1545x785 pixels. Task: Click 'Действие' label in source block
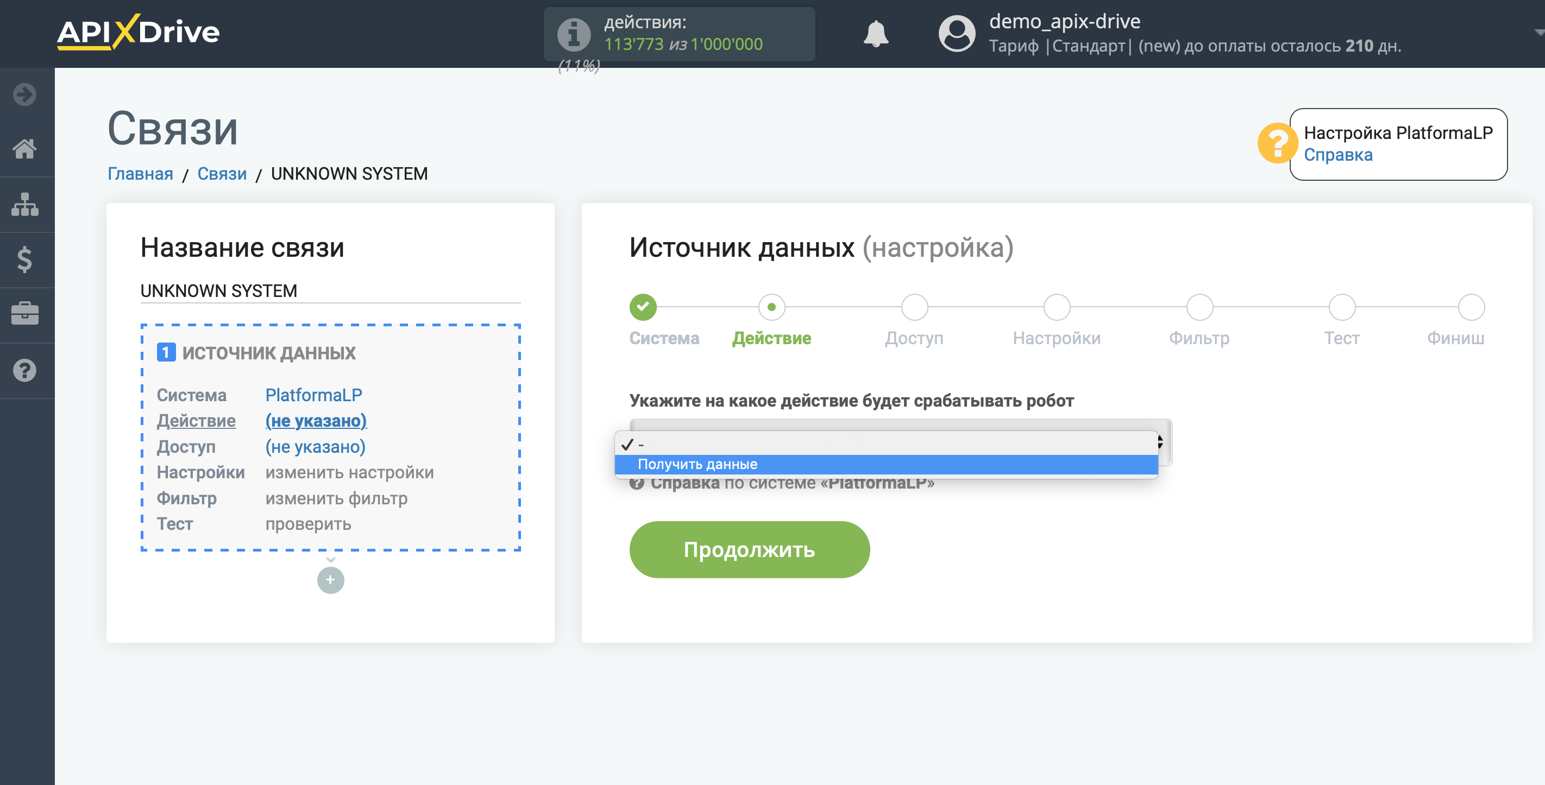[196, 421]
